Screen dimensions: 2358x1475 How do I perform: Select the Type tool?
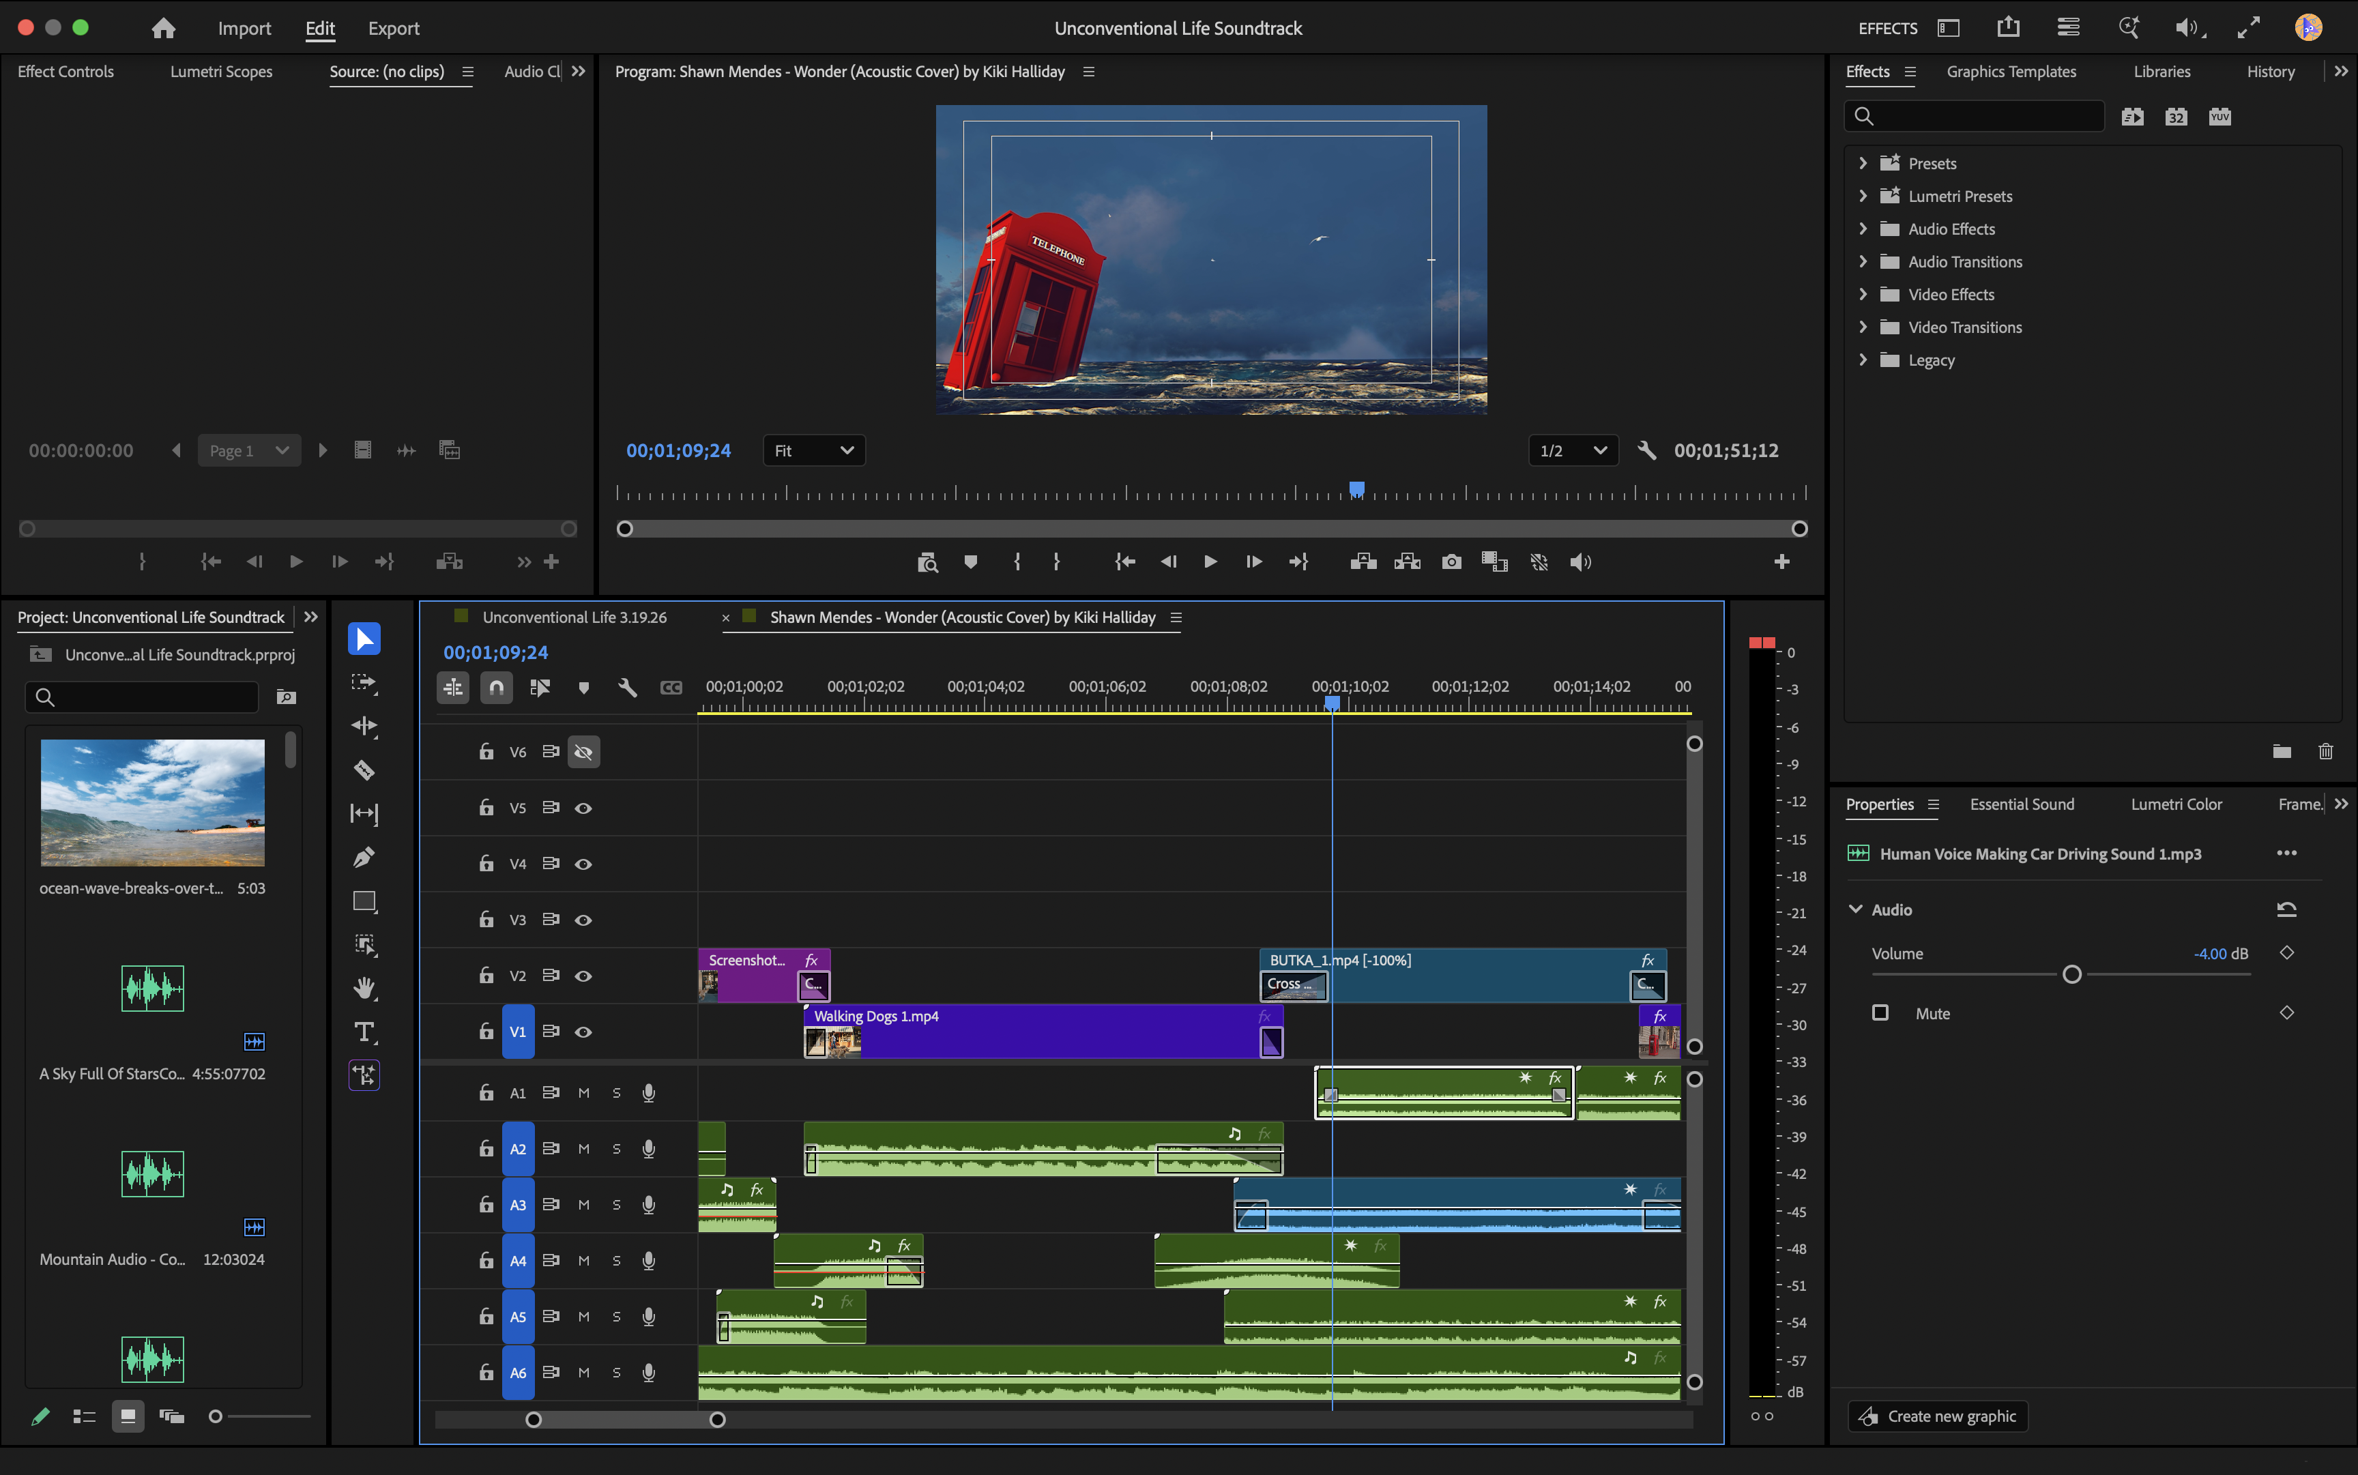click(364, 1032)
